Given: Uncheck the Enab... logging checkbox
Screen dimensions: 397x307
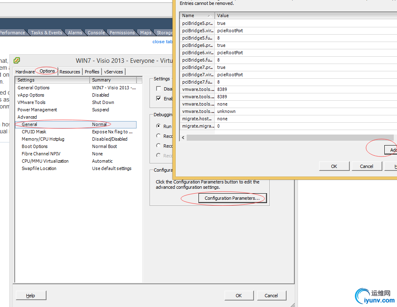Looking at the screenshot, I should [x=159, y=99].
